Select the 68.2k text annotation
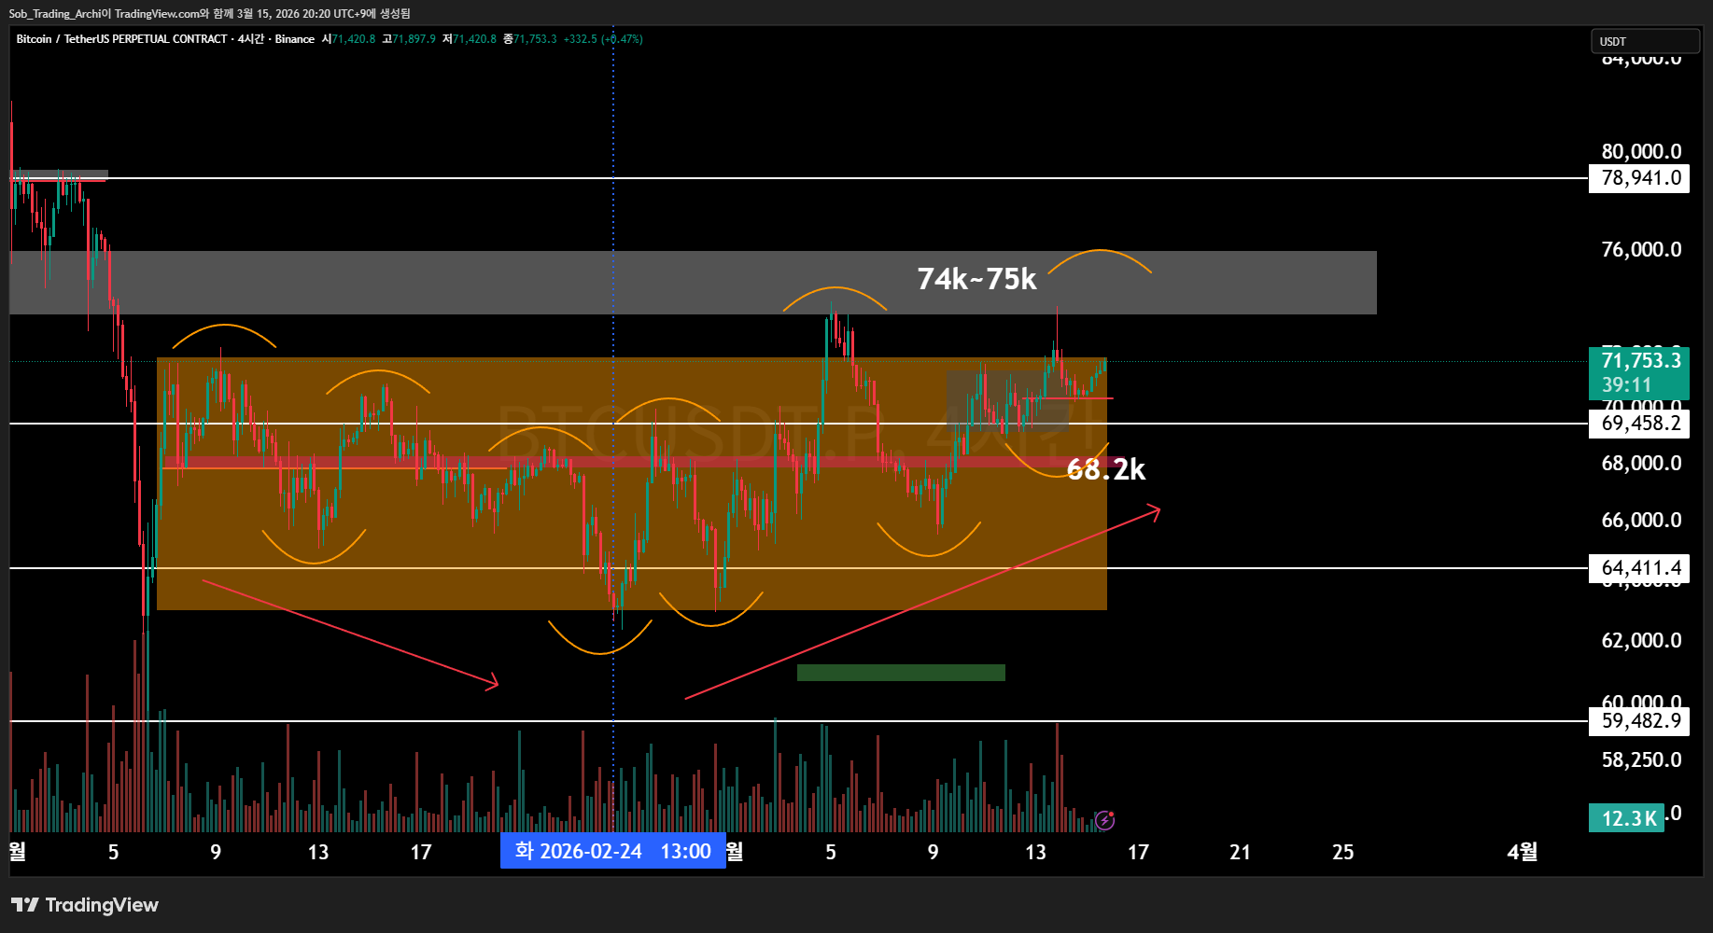 1106,469
